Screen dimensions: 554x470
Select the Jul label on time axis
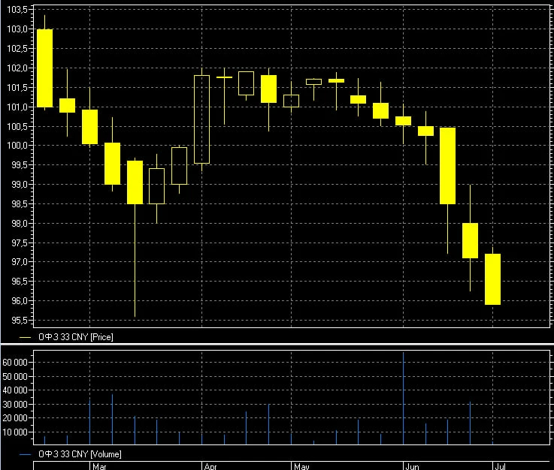pyautogui.click(x=500, y=466)
